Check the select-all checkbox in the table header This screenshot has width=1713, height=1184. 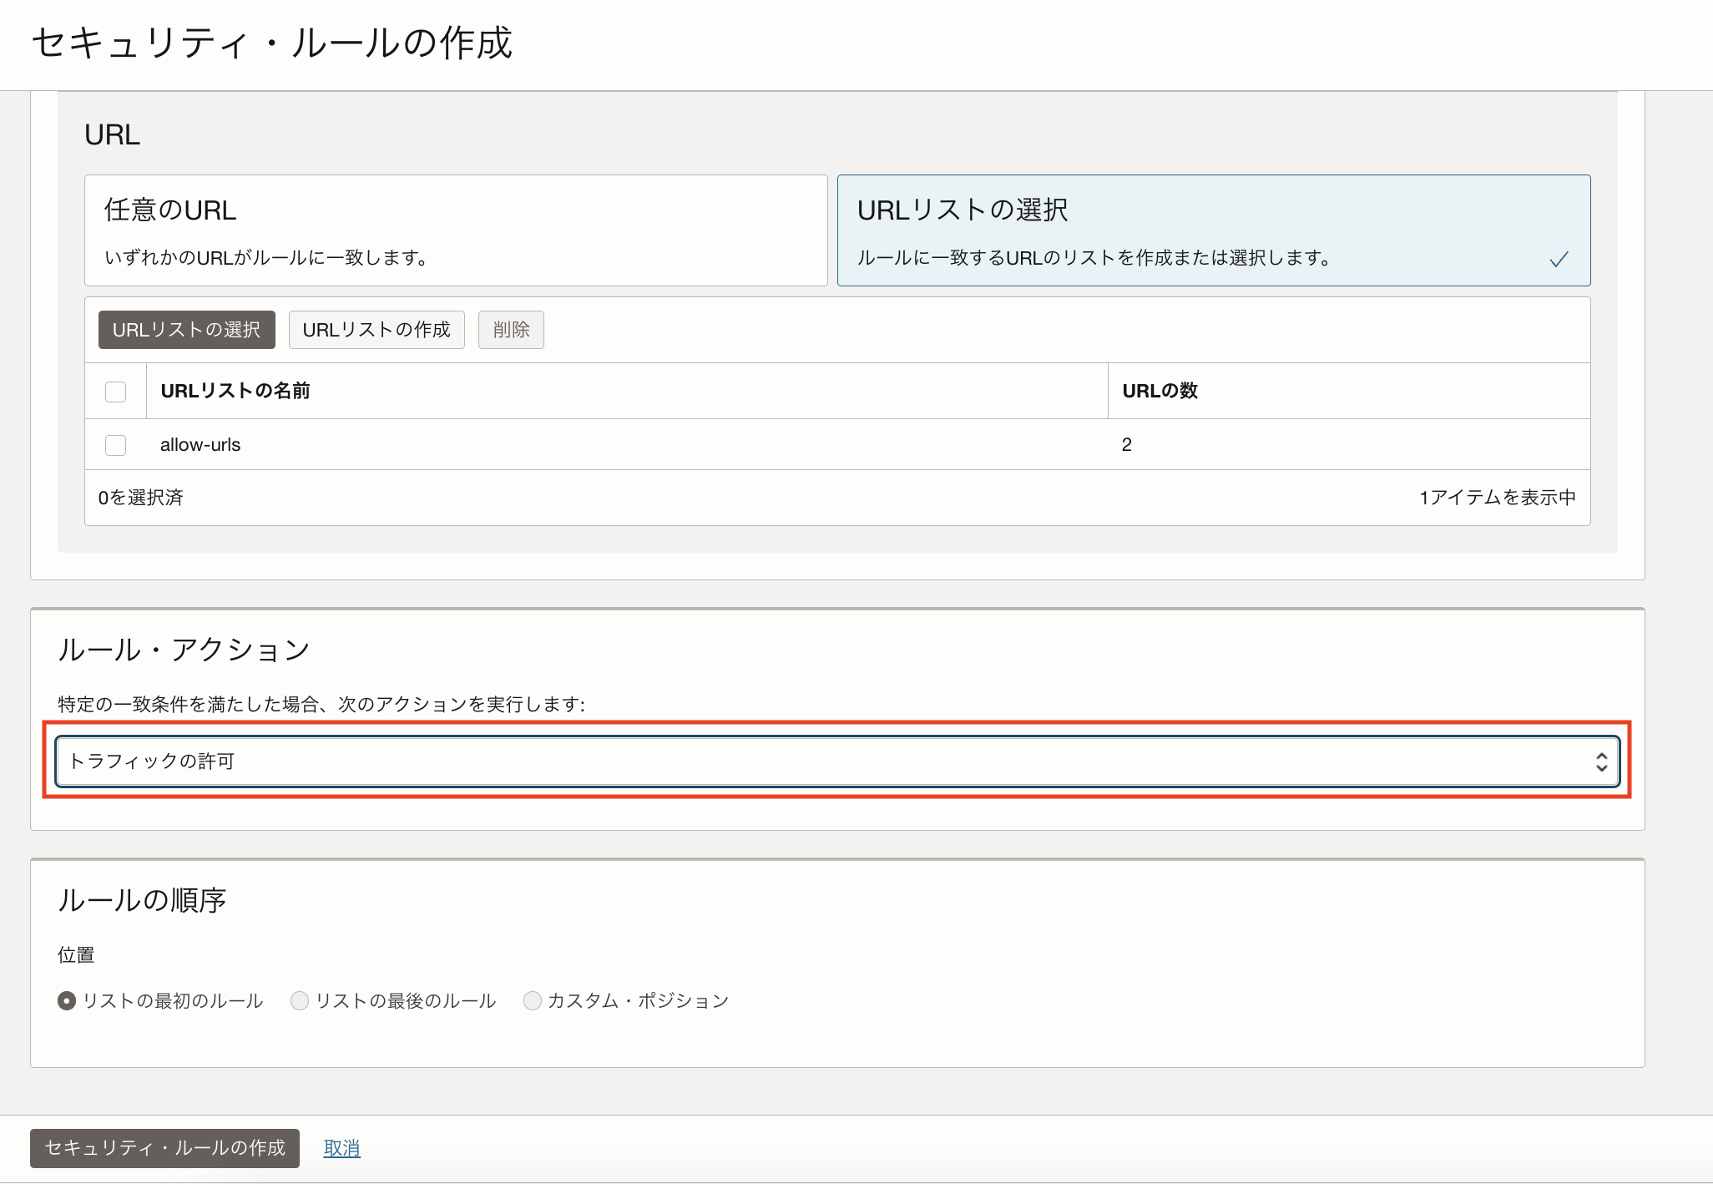pyautogui.click(x=115, y=391)
